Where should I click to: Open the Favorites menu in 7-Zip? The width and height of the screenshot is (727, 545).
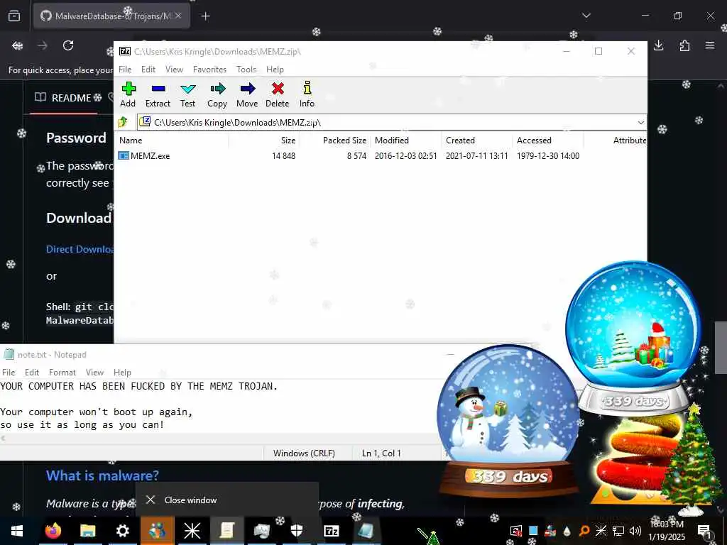point(209,70)
